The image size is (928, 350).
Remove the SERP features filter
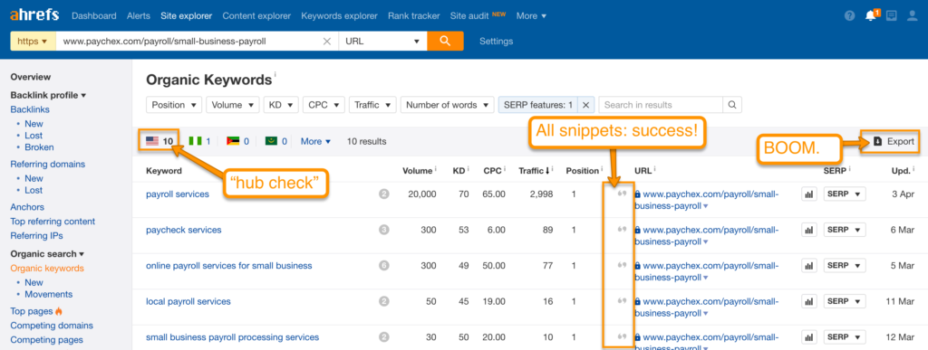(x=585, y=105)
